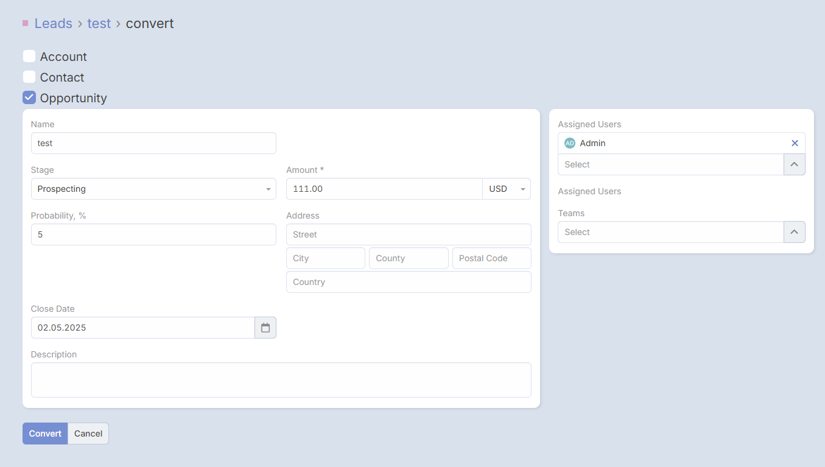Viewport: 825px width, 467px height.
Task: Expand the Assigned Users select arrow
Action: point(794,164)
